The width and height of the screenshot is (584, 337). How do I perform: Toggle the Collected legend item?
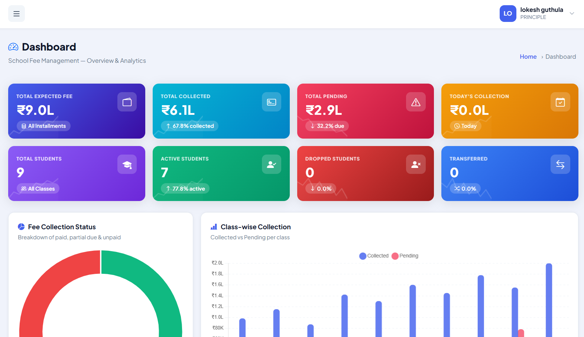[374, 256]
